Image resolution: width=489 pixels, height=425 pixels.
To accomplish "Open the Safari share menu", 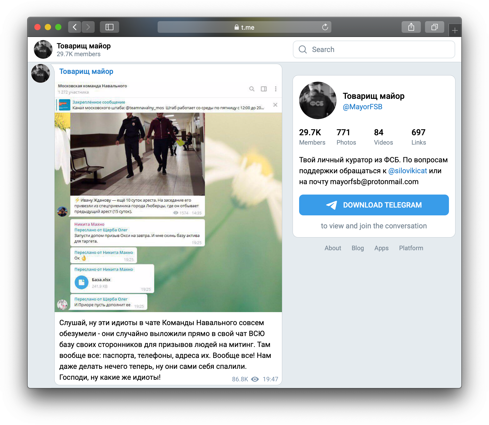I will 411,27.
